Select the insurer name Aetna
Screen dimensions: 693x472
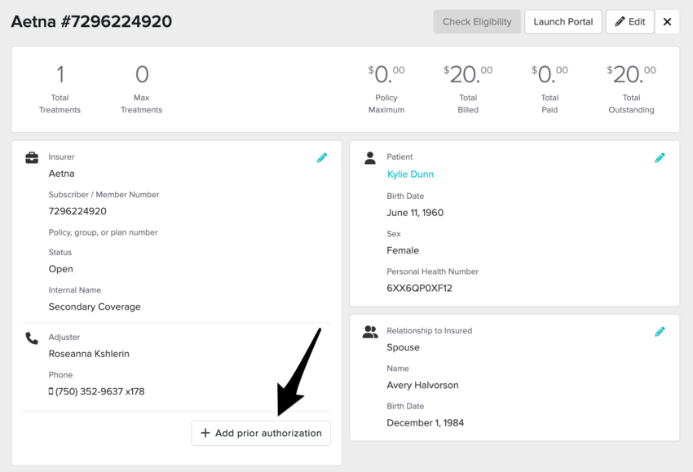[61, 174]
